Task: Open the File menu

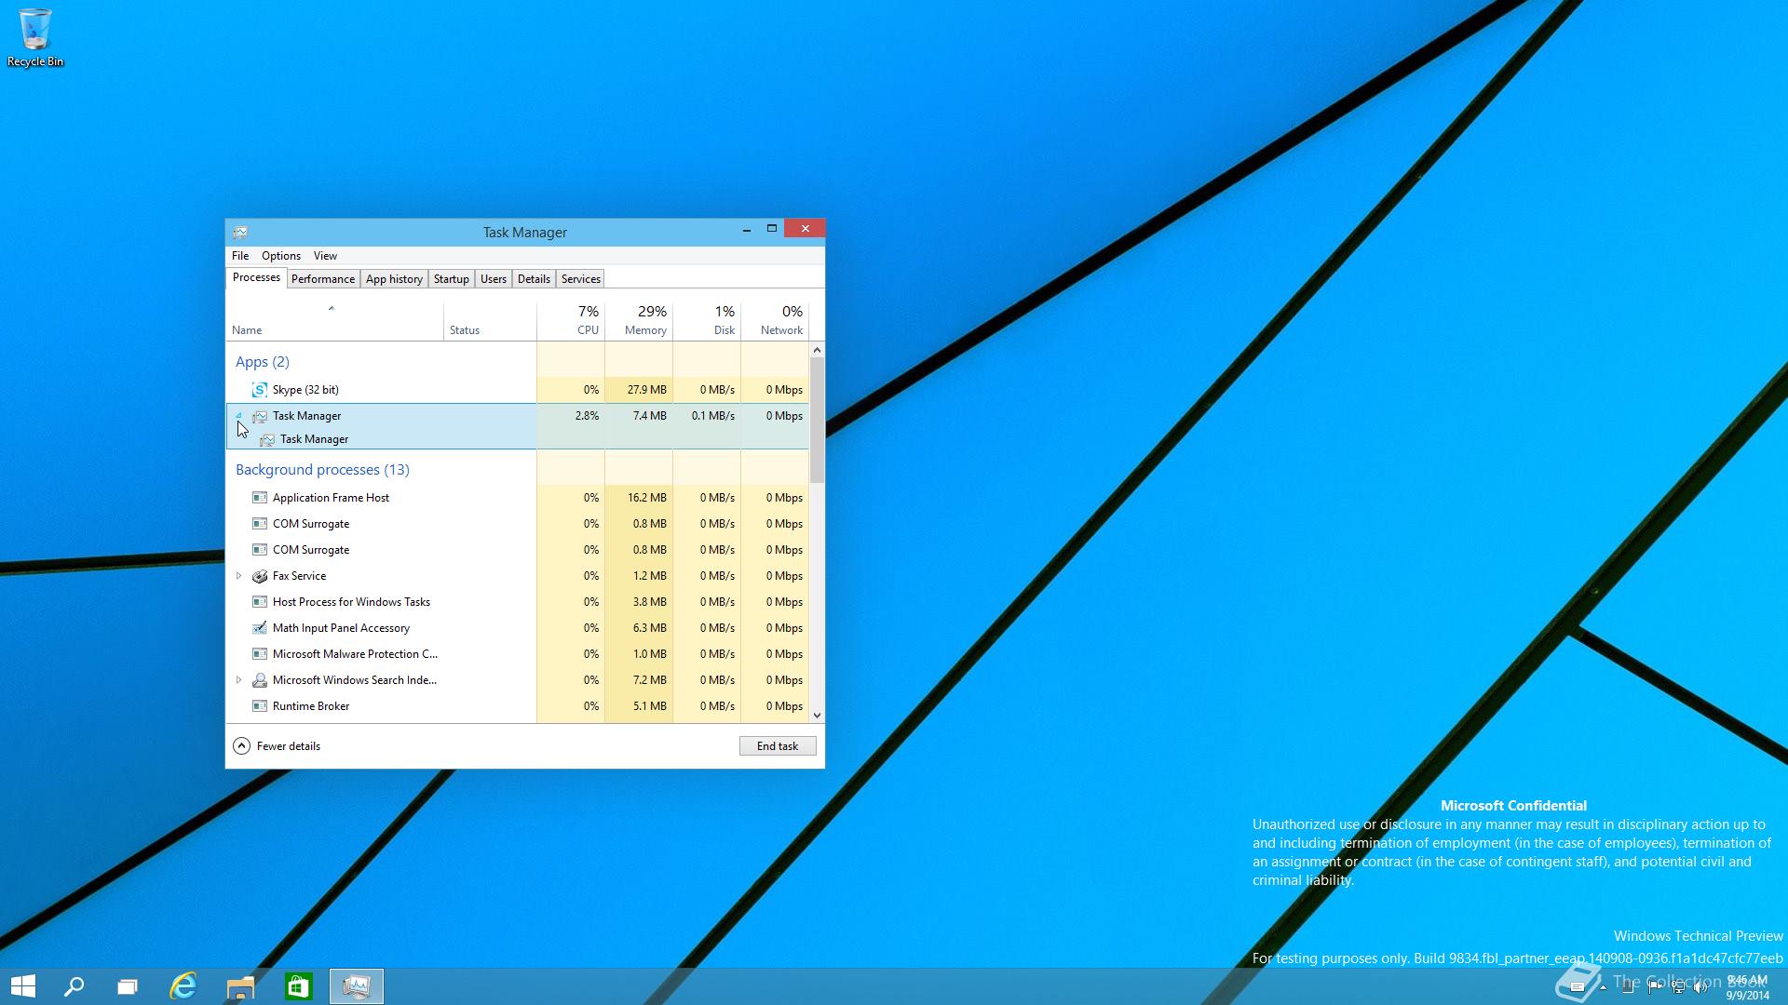Action: pyautogui.click(x=240, y=256)
